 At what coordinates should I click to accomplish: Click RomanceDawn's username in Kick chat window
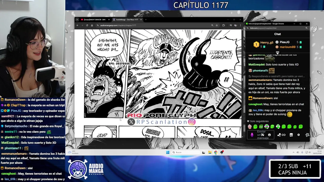263,98
